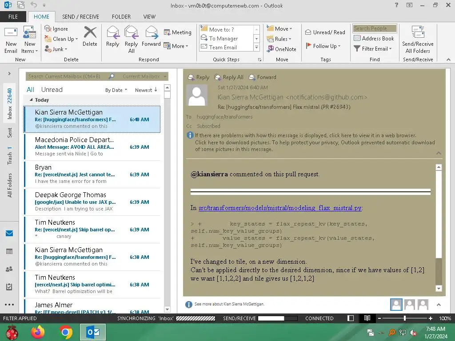The image size is (455, 341).
Task: Click the Search Current Mailbox field
Action: pos(67,76)
